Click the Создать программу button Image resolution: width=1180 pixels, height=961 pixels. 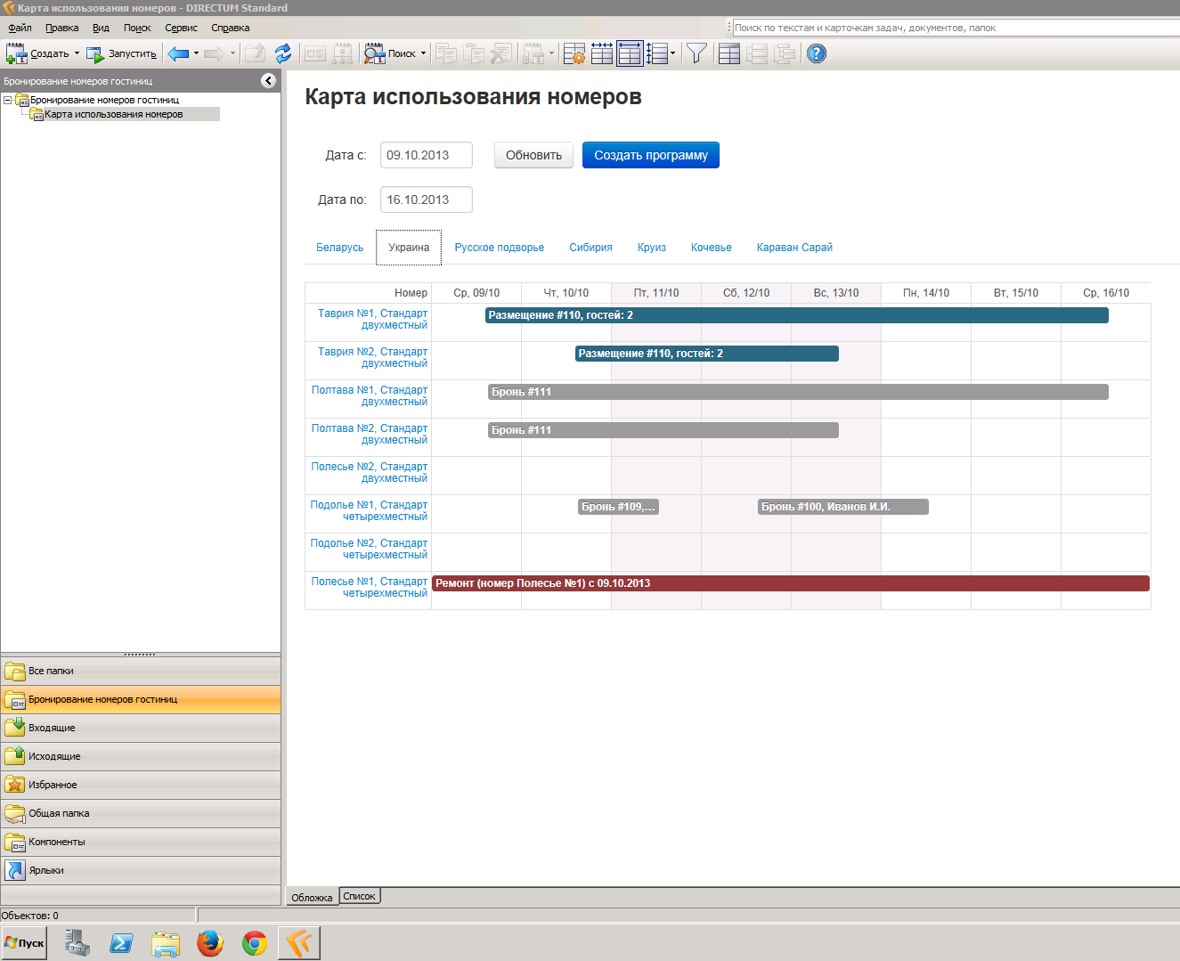point(650,155)
